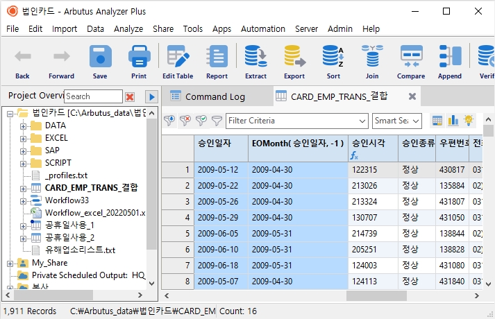
Task: Open the Analyze menu
Action: 128,28
